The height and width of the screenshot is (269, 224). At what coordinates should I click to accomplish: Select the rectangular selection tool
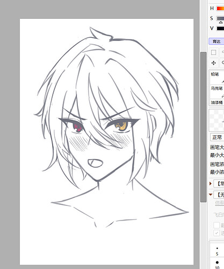[x=213, y=52]
